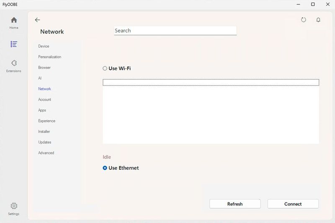Minimize the FlyOOBE window
335x223 pixels.
coord(298,4)
